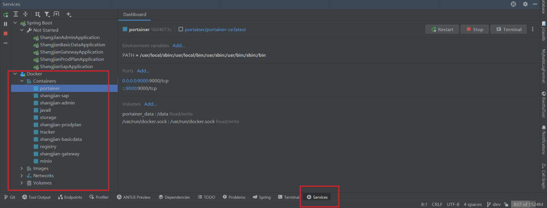Click the Restart button
The height and width of the screenshot is (208, 547).
[x=442, y=29]
